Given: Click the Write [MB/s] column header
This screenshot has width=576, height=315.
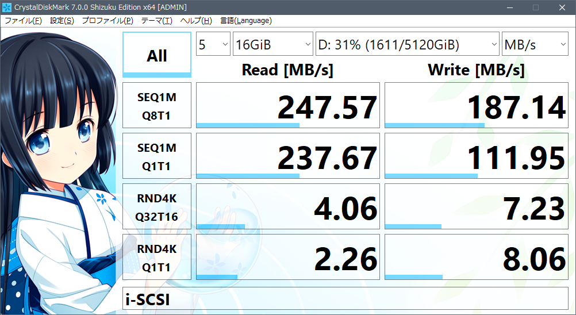Looking at the screenshot, I should [x=476, y=70].
